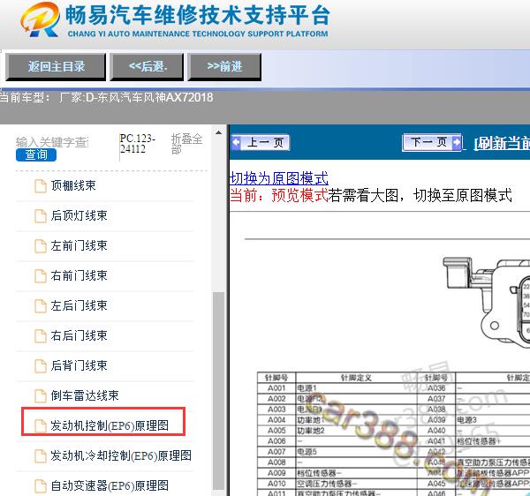Click the 折叠全部 collapse-all link
Image resolution: width=530 pixels, height=496 pixels.
pyautogui.click(x=186, y=144)
